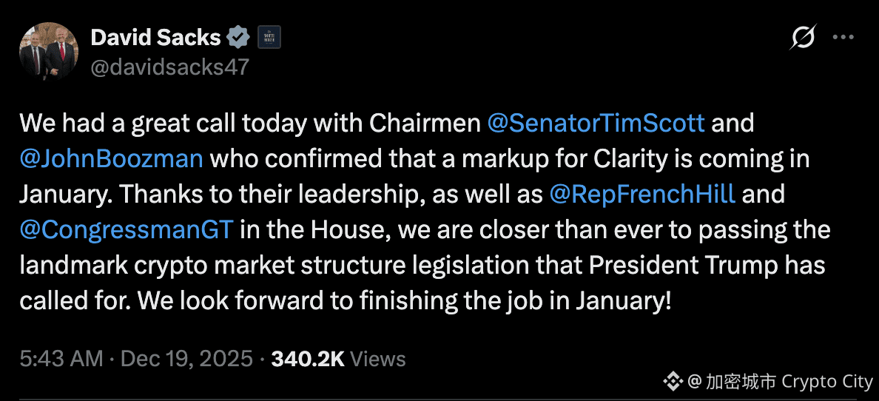Click the blue verified checkmark badge

(x=238, y=37)
